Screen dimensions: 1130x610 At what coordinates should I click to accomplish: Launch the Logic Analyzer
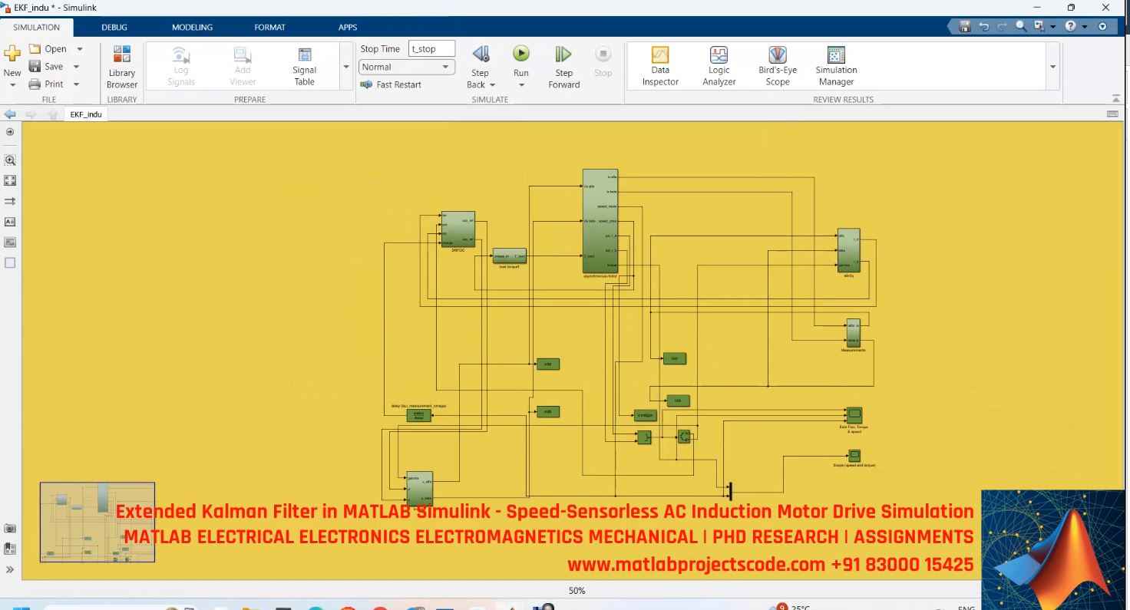(718, 65)
